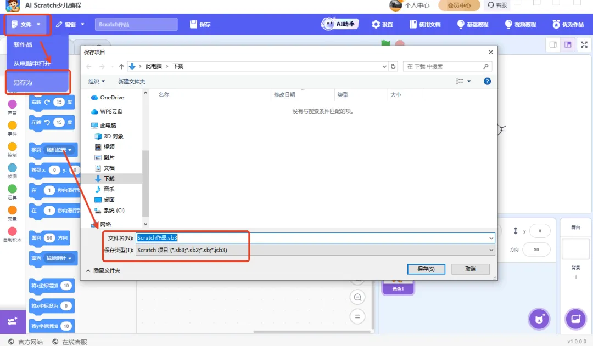Click the project title field Scratch作品
The width and height of the screenshot is (593, 346).
click(136, 24)
